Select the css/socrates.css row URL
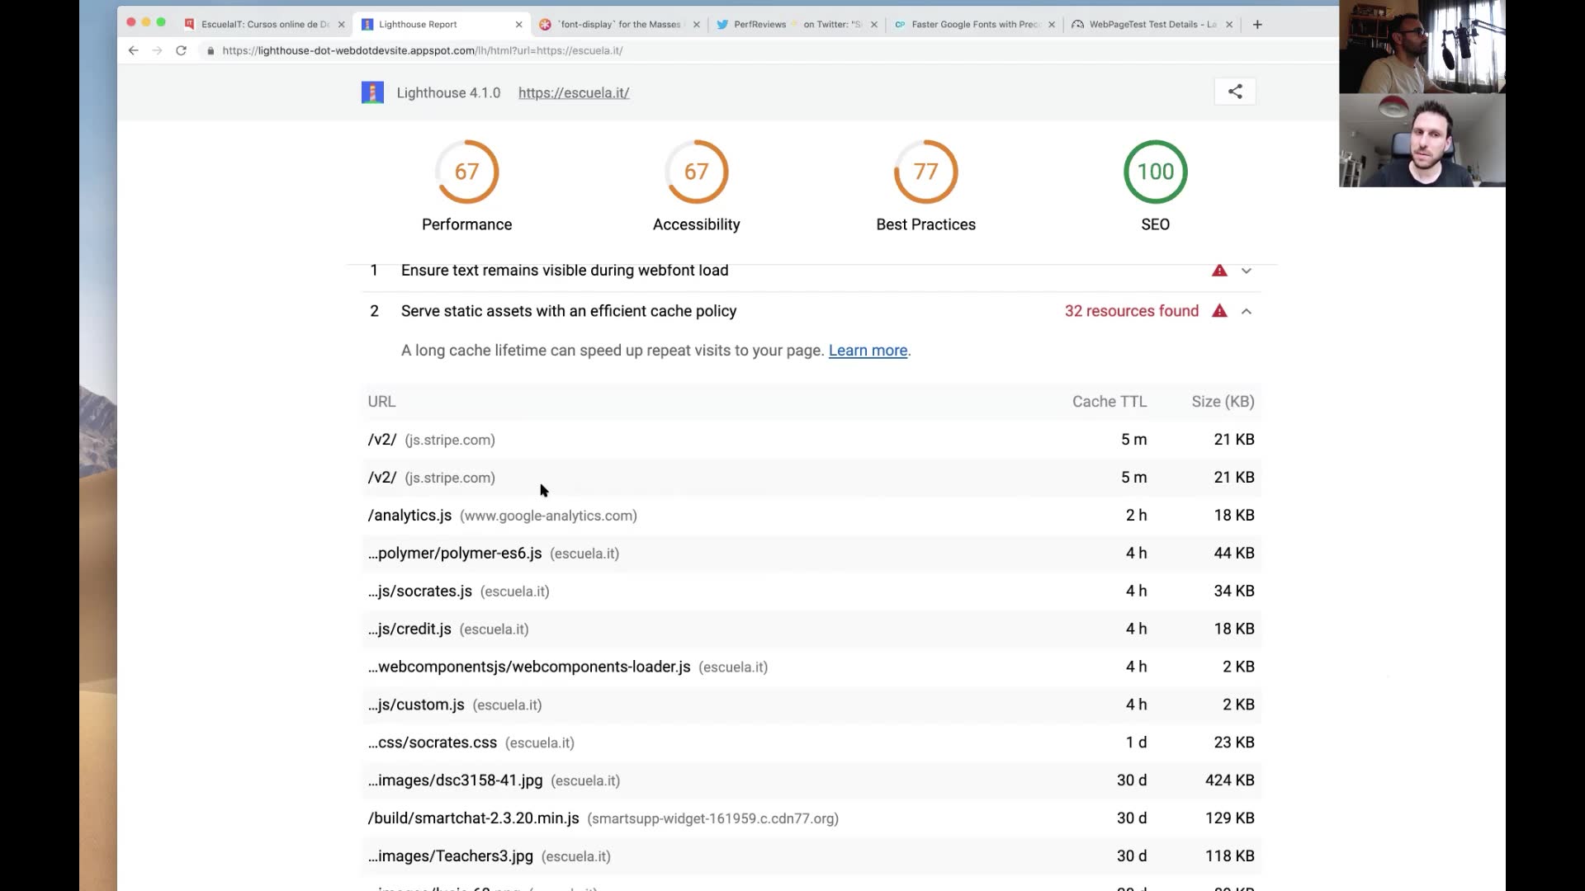1585x891 pixels. tap(433, 742)
